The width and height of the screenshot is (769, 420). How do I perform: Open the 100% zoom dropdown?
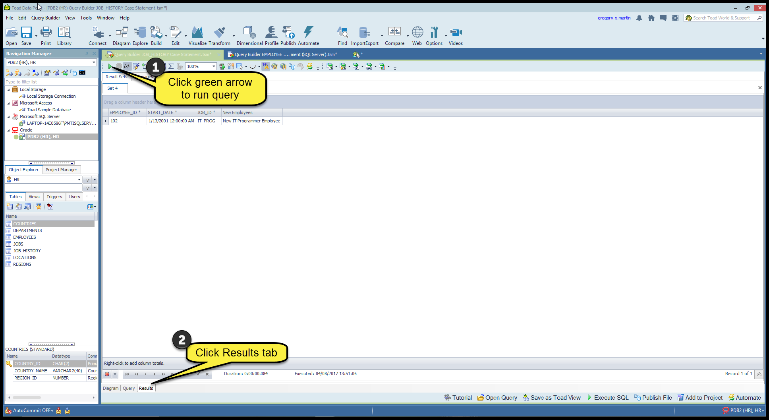point(214,66)
